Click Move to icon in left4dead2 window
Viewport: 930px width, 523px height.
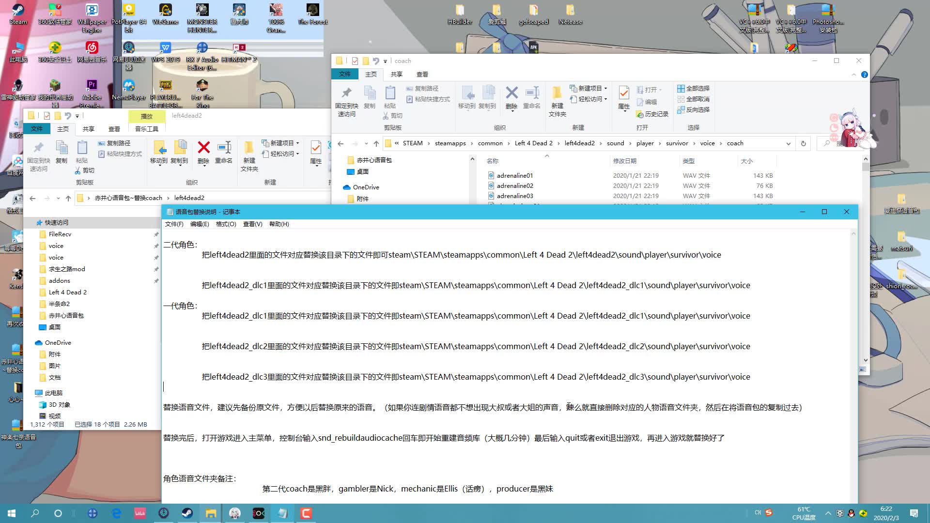coord(159,153)
